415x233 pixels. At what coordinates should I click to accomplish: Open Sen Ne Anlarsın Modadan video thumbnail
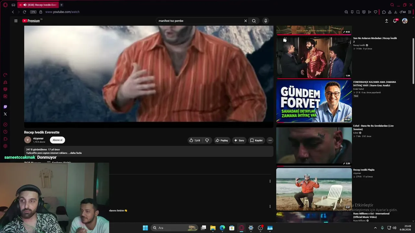[x=314, y=57]
